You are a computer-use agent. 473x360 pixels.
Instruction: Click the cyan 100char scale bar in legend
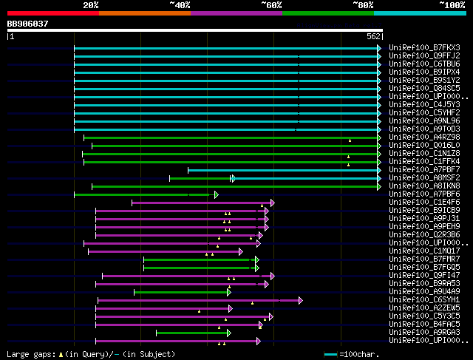[x=330, y=355]
